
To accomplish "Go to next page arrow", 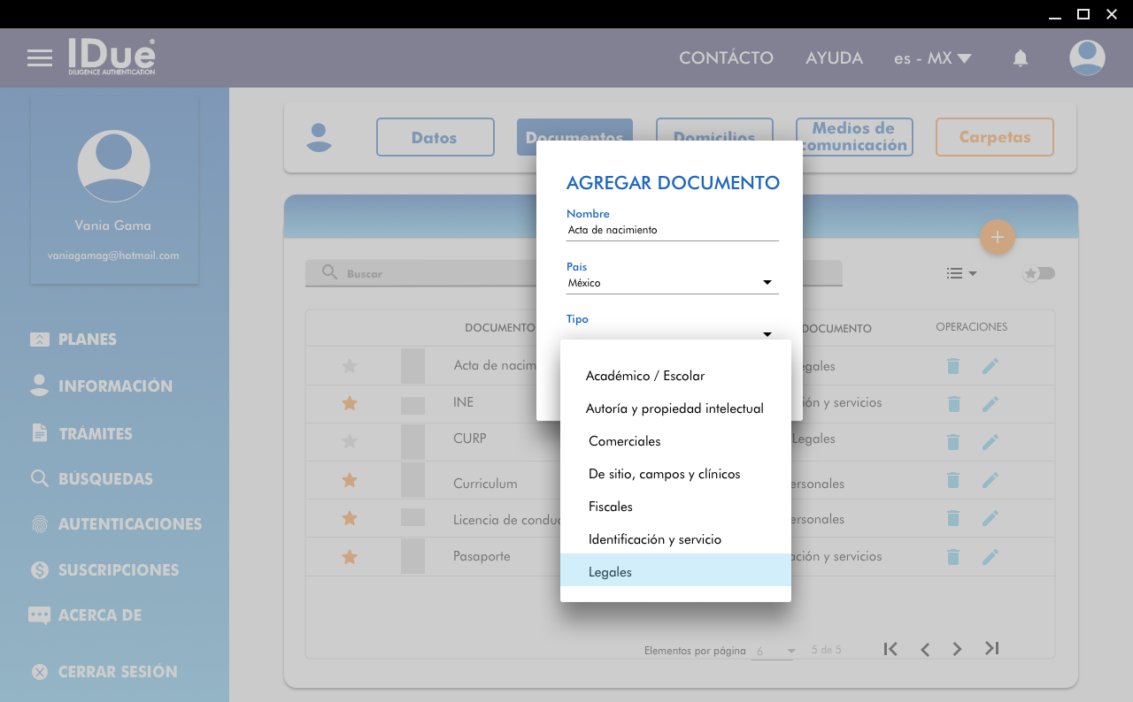I will click(957, 649).
